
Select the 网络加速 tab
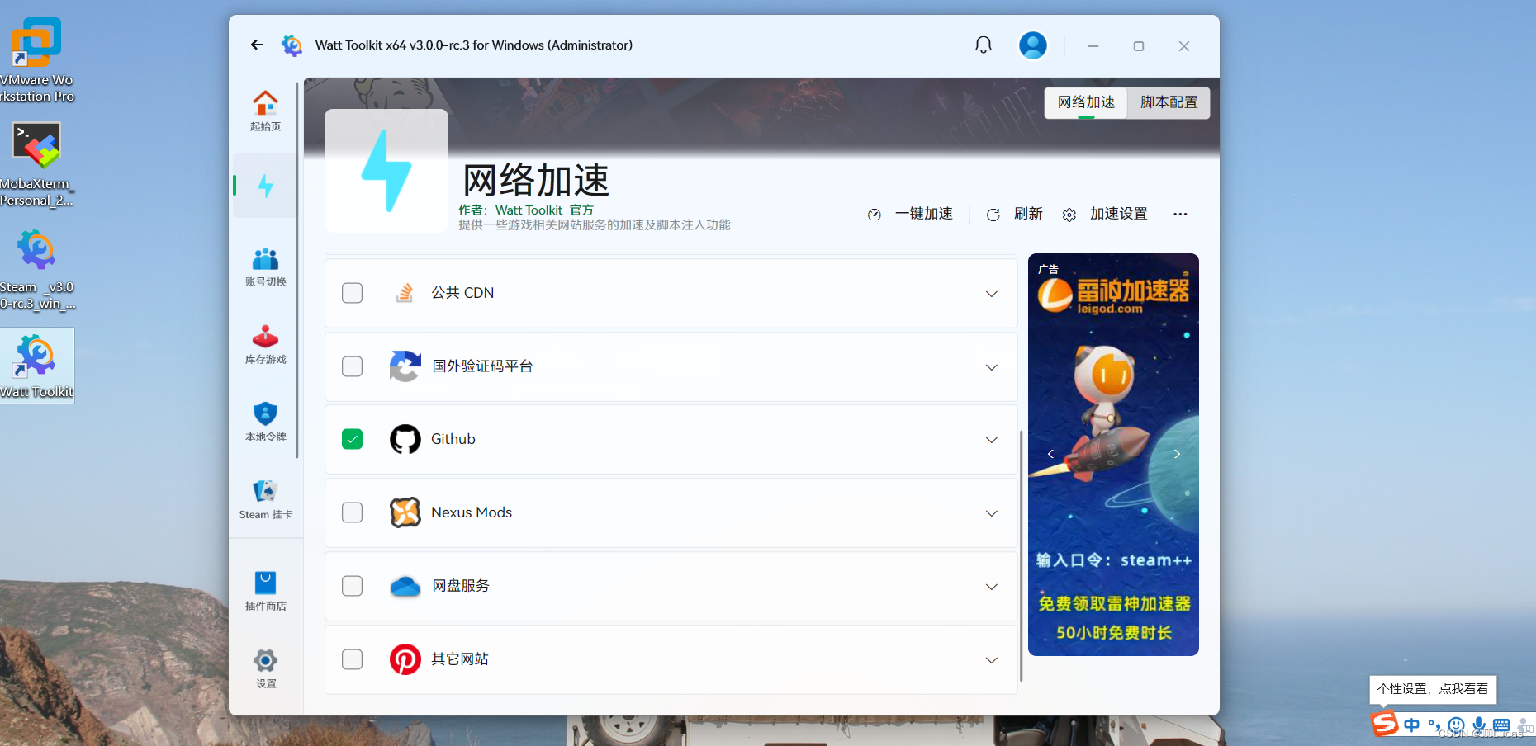click(1085, 102)
